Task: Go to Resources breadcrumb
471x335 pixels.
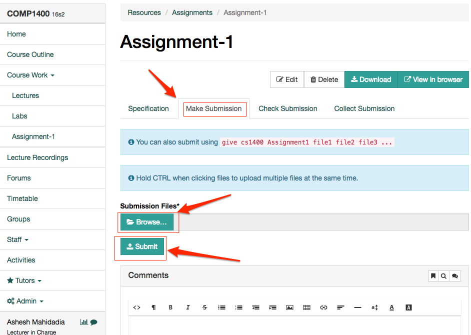Action: pos(144,12)
